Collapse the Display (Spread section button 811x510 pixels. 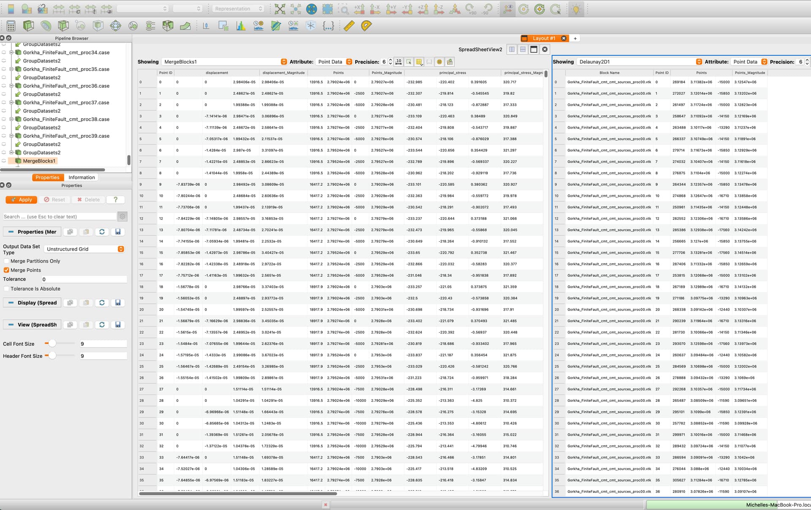pos(32,303)
